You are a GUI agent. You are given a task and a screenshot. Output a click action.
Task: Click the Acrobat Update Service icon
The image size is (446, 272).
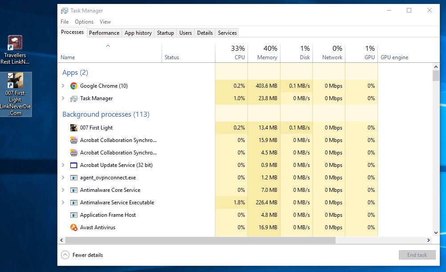[74, 165]
